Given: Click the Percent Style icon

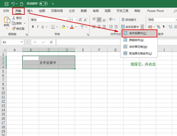Looking at the screenshot, I should click(158, 27).
